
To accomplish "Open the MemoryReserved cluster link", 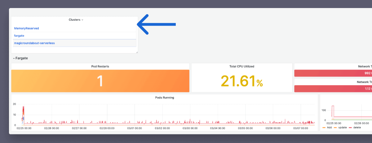I will click(26, 28).
